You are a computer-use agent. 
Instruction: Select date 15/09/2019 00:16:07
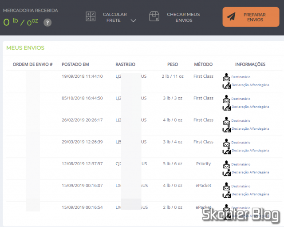point(82,186)
